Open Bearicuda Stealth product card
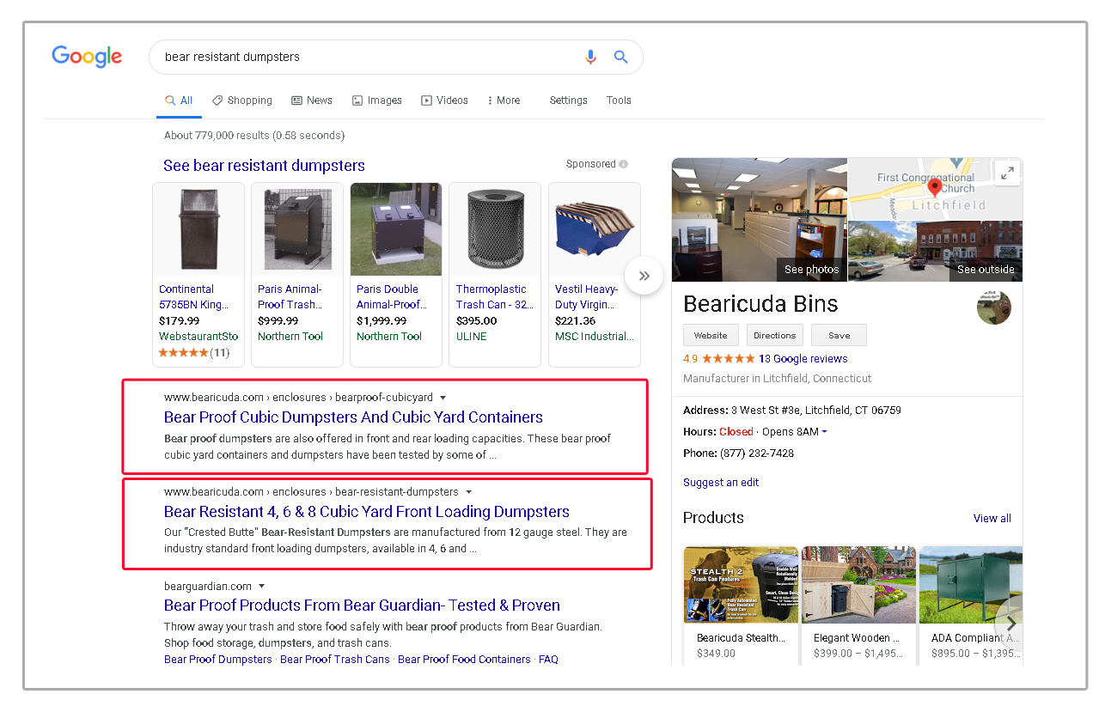Viewport: 1105px width, 706px height. pyautogui.click(x=741, y=604)
